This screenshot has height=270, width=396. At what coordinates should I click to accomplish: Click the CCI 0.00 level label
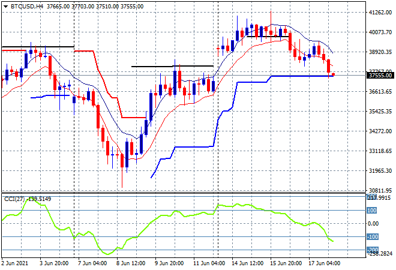click(x=373, y=224)
